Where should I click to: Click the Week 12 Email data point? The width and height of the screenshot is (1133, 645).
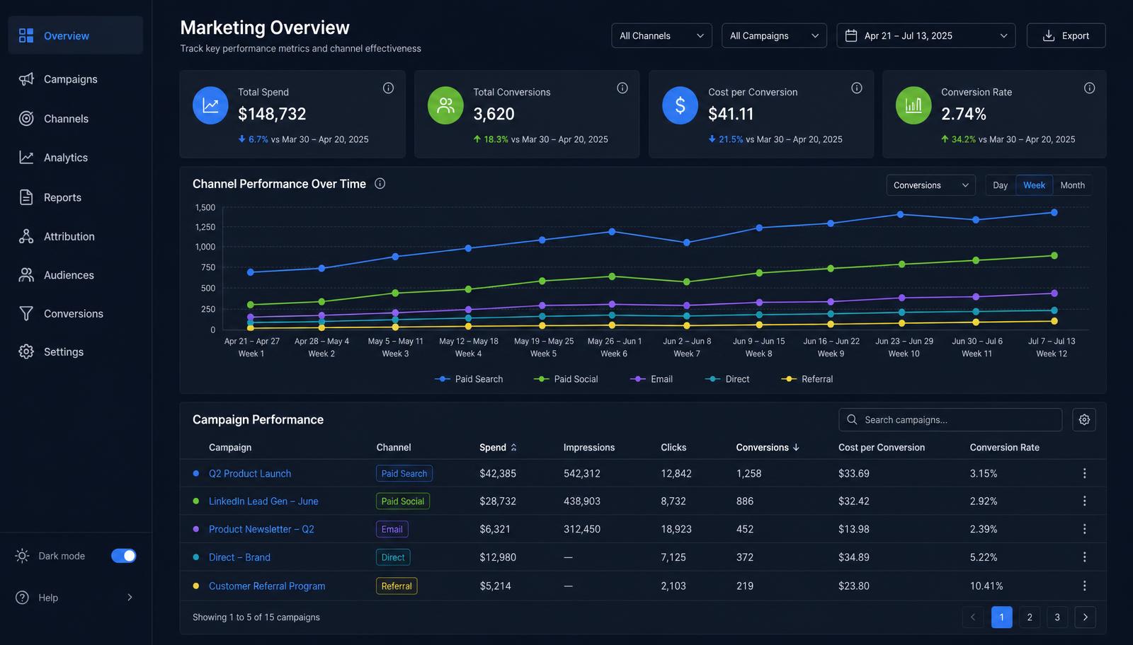pos(1054,293)
